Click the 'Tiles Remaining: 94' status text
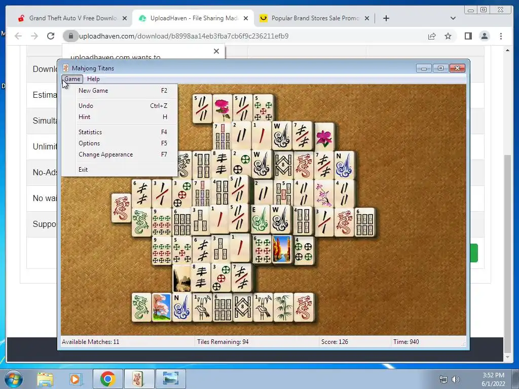519x389 pixels. coord(223,342)
